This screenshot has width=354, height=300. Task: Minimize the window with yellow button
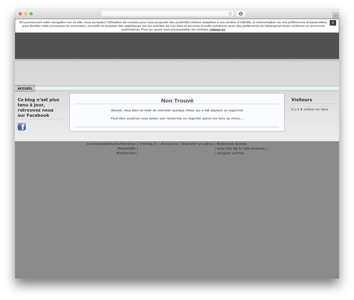pos(26,14)
